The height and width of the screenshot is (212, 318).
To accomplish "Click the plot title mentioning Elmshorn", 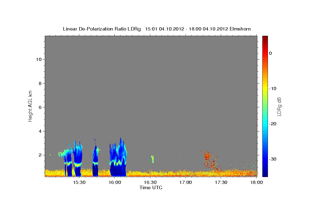I will 157,29.
